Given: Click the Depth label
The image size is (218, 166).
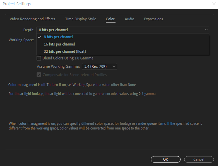Looking at the screenshot, I should point(29,30).
